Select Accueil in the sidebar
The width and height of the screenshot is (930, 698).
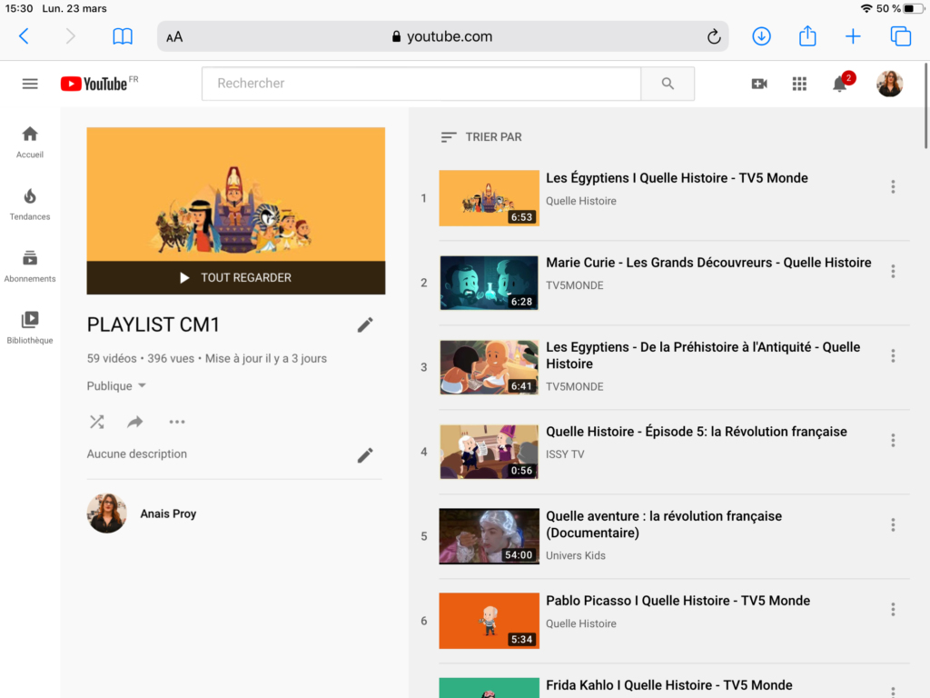(30, 143)
